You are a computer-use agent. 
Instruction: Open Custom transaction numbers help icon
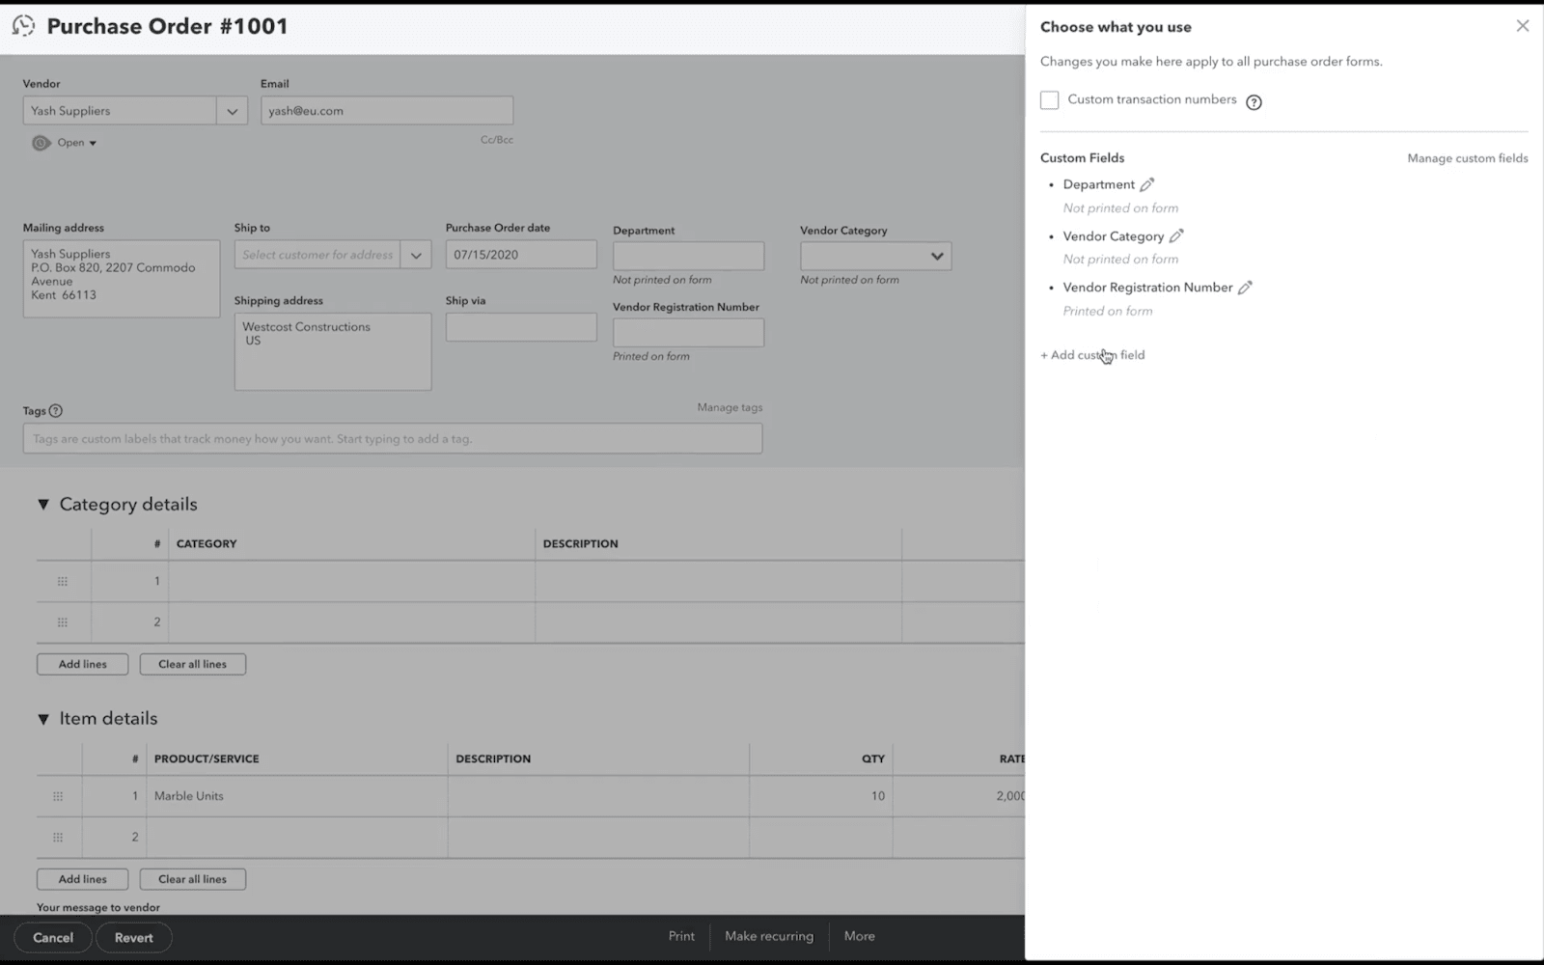click(1254, 101)
